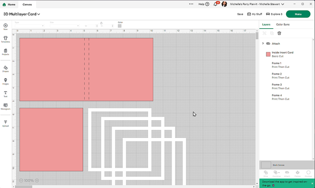The height and width of the screenshot is (188, 315).
Task: Click the New project icon
Action: tap(5, 27)
